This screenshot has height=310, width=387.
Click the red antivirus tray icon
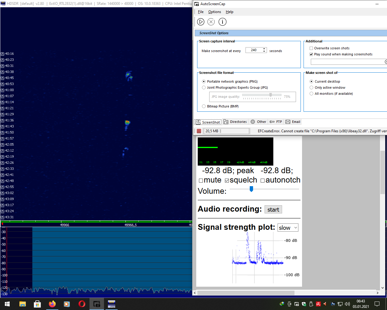click(318, 304)
